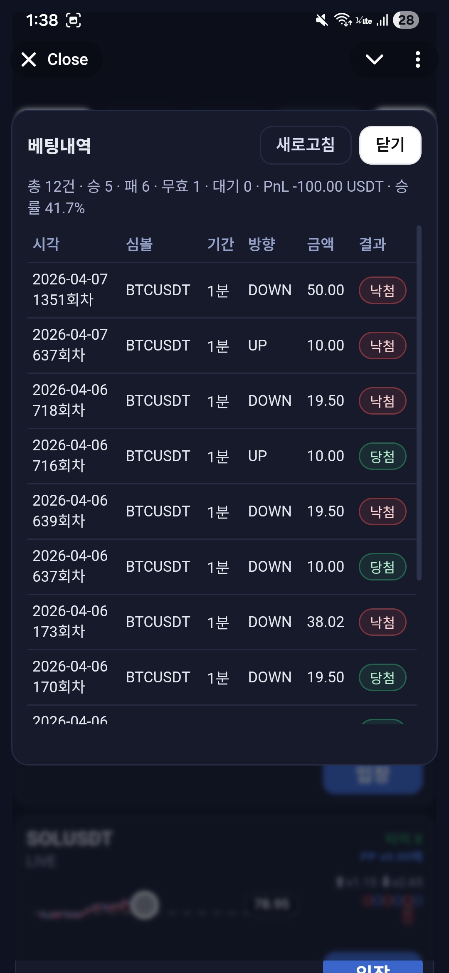Tap 낙첨 badge on 173회차 row
Screen dimensions: 449x973
382,622
